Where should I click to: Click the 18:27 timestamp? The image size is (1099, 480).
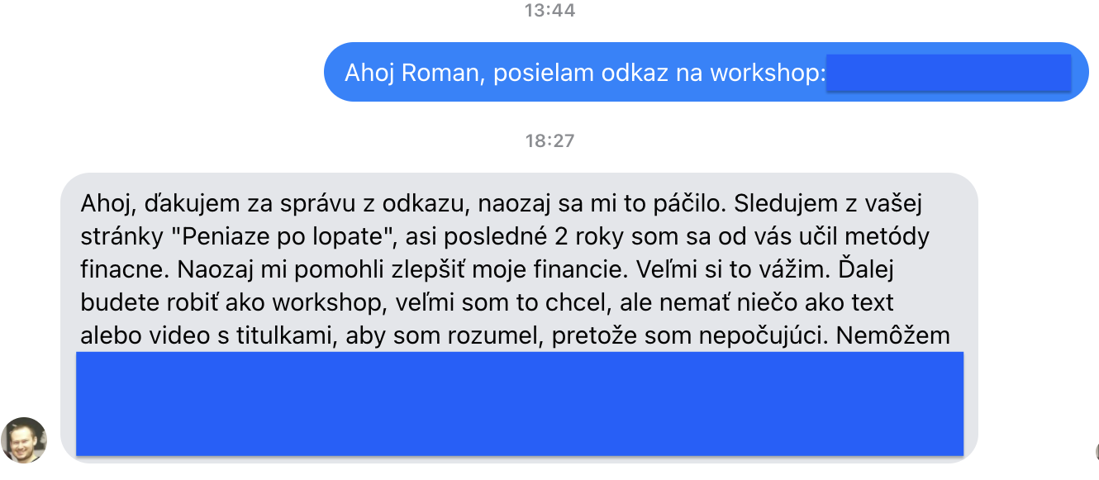pyautogui.click(x=549, y=140)
